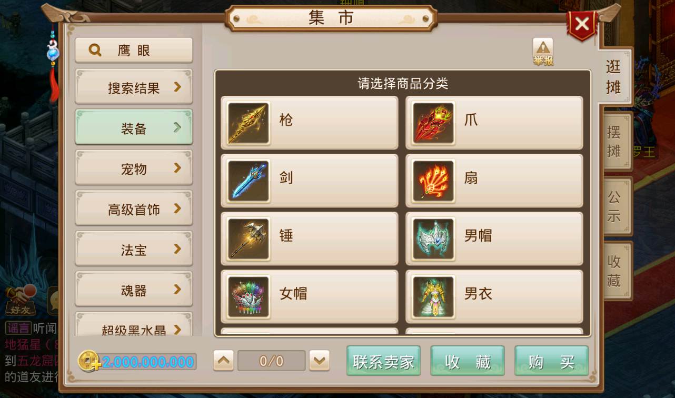The height and width of the screenshot is (398, 675).
Task: Click the 联系卖家 button
Action: [383, 361]
